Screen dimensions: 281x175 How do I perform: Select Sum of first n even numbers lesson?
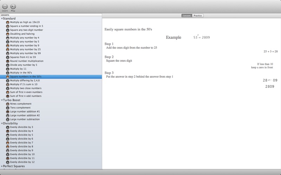[26, 92]
